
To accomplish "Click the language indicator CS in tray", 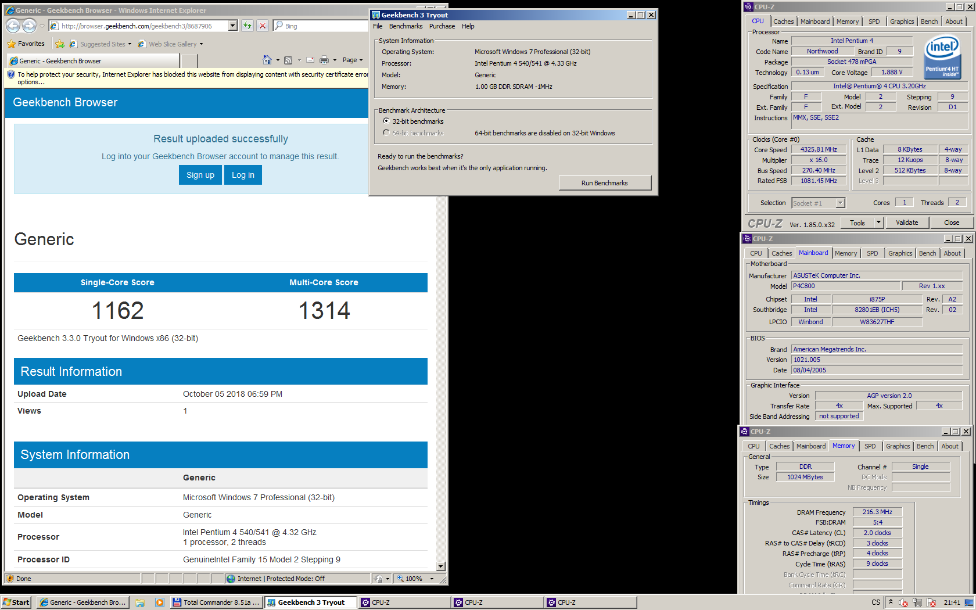I will tap(875, 602).
